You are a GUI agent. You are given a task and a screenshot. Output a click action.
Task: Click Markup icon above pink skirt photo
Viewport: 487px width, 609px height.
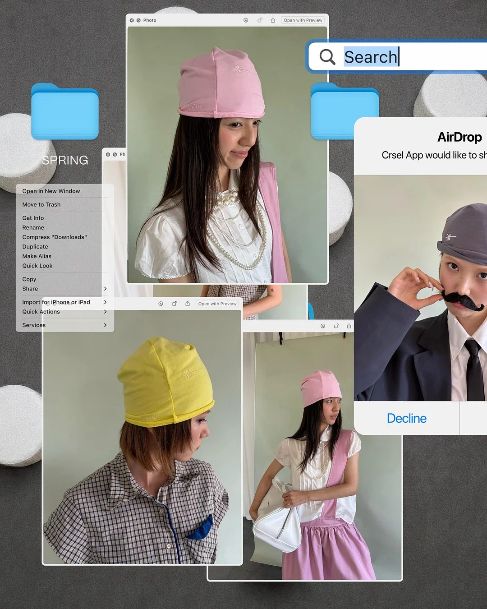[323, 326]
